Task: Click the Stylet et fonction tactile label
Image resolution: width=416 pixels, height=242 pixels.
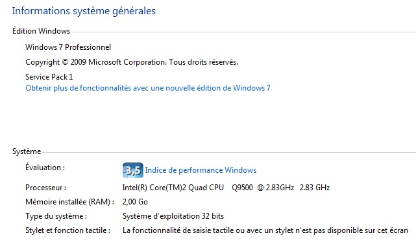Action: click(x=67, y=230)
